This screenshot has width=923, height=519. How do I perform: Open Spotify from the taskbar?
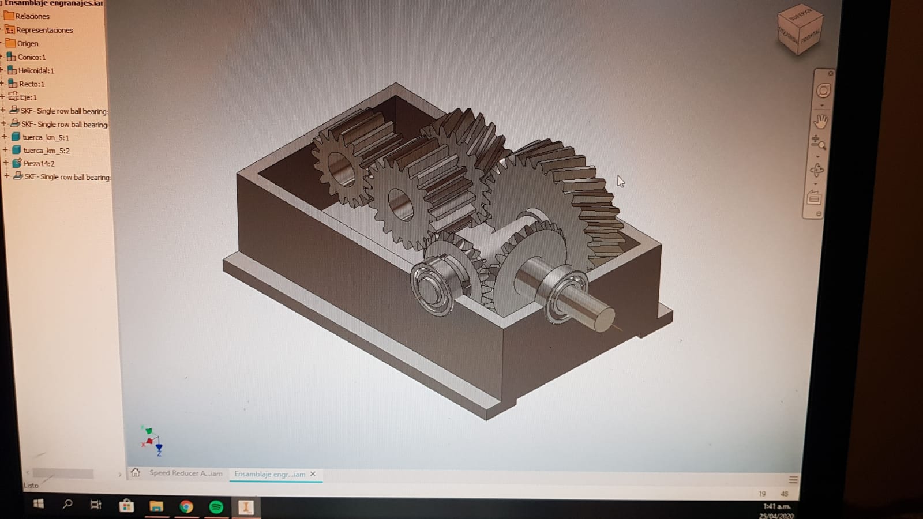tap(216, 507)
